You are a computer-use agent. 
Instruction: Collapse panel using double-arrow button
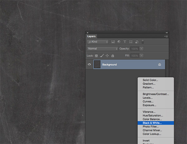coord(166,32)
